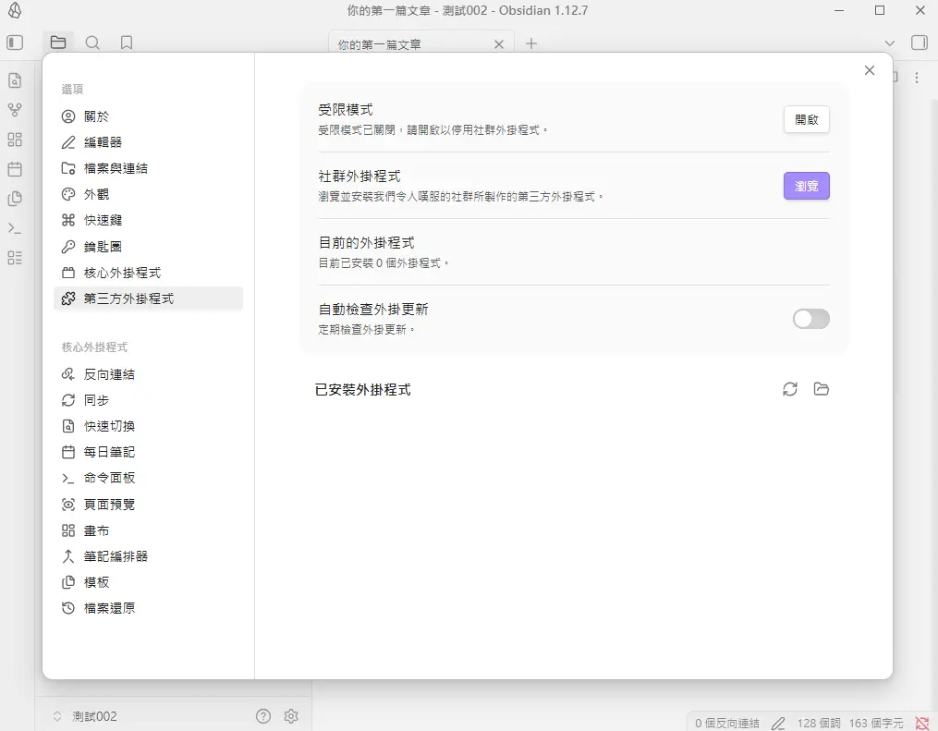The height and width of the screenshot is (731, 938).
Task: Toggle the right sidebar panel
Action: (919, 43)
